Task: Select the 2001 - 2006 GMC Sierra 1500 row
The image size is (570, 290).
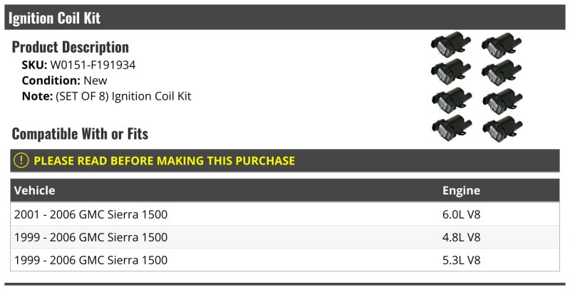Action: click(285, 214)
